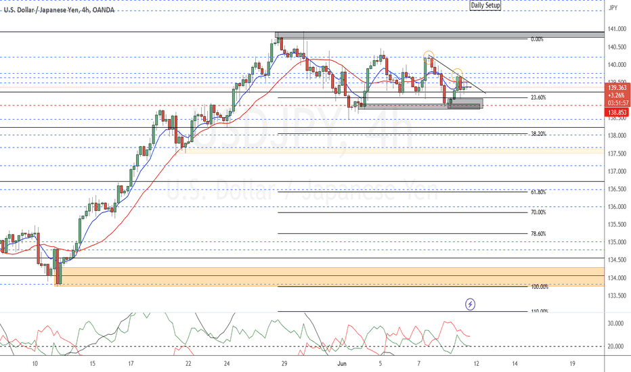Click date 12 on time axis
This screenshot has height=372, width=631.
click(477, 364)
